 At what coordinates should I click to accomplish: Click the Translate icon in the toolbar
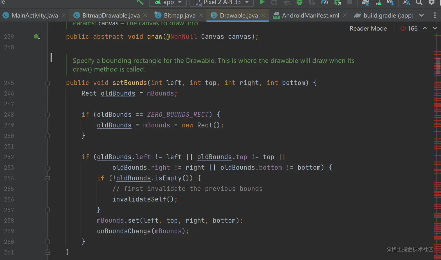tap(406, 3)
